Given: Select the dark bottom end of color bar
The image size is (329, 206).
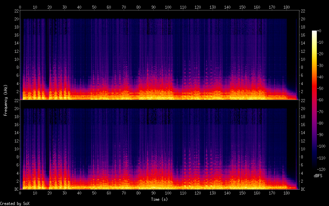Looking at the screenshot, I should click(x=314, y=168).
